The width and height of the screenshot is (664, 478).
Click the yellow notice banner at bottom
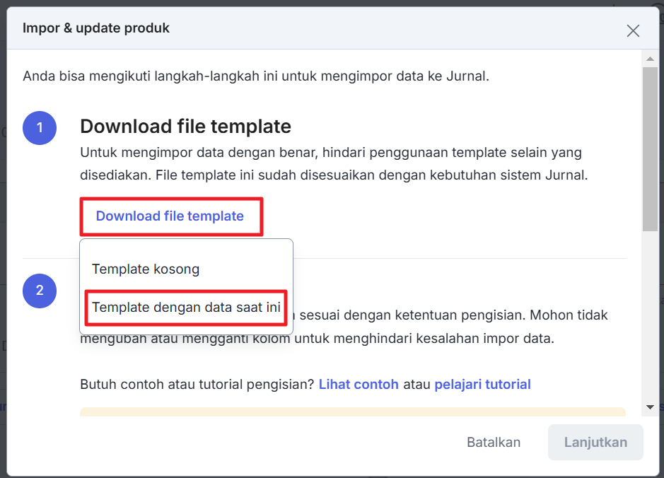353,412
